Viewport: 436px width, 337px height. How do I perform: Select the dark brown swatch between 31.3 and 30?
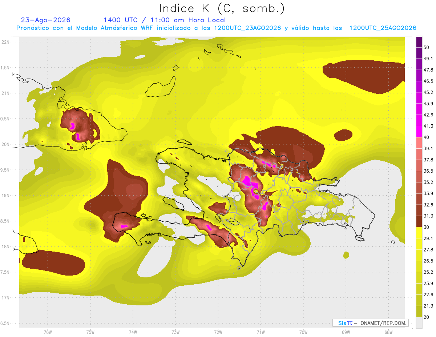tap(419, 221)
